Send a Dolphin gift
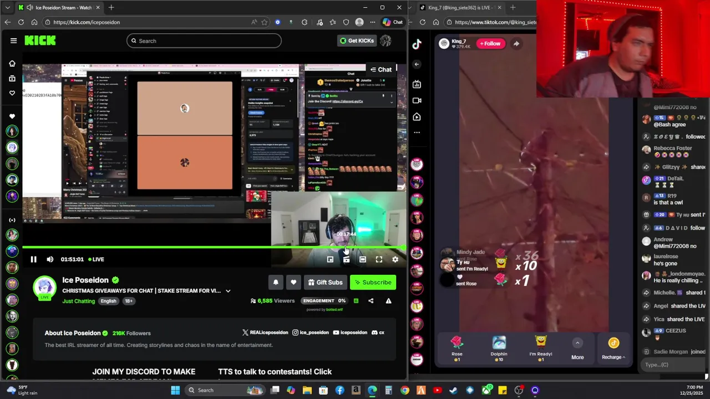Viewport: 710px width, 399px height. (499, 349)
